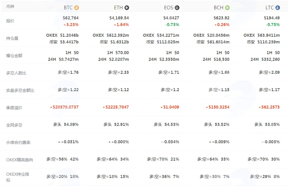The width and height of the screenshot is (288, 186).
Task: Click the black Ethereum coin icon
Action: 127,8
